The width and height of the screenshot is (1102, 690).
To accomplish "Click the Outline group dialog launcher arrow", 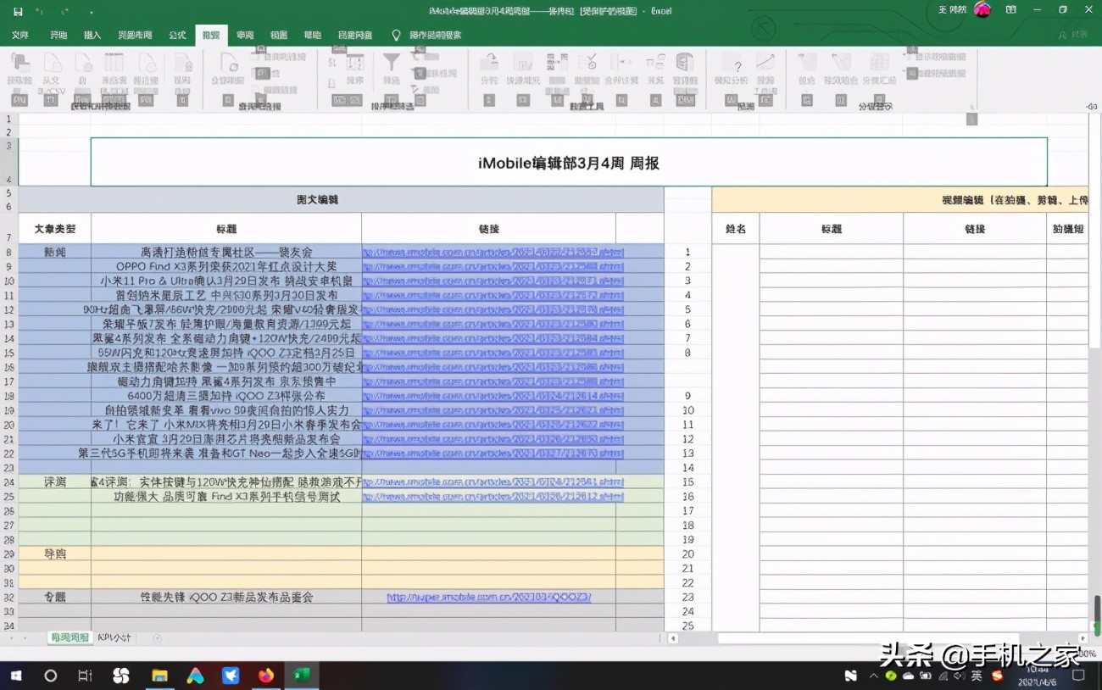I will (x=971, y=104).
